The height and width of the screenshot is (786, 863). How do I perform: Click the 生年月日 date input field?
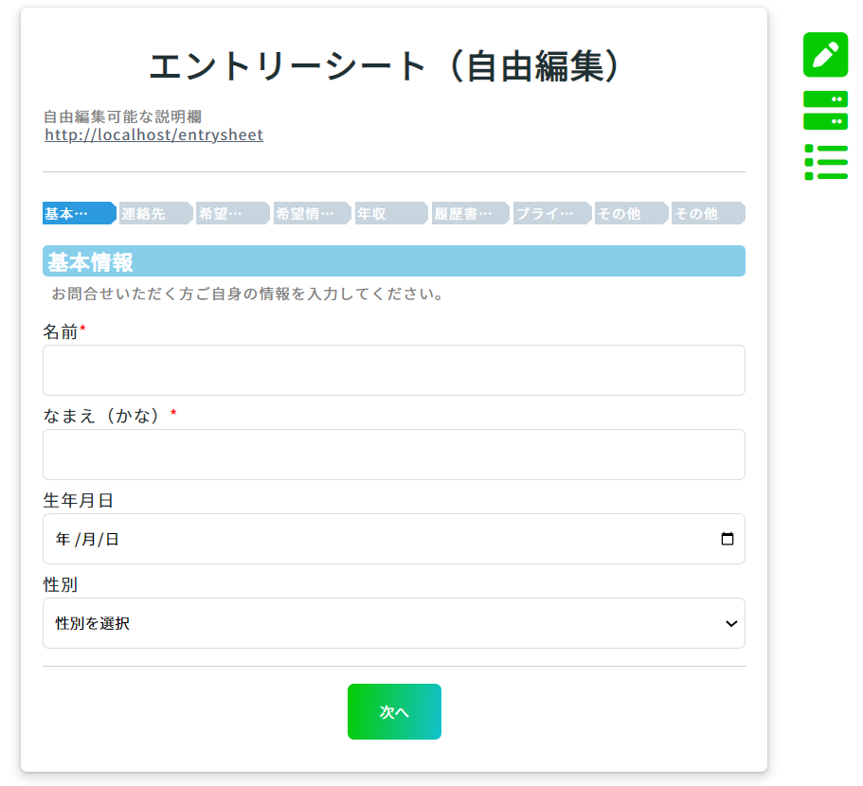tap(394, 539)
